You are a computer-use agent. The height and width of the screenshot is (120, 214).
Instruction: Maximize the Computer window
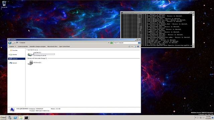137,40
